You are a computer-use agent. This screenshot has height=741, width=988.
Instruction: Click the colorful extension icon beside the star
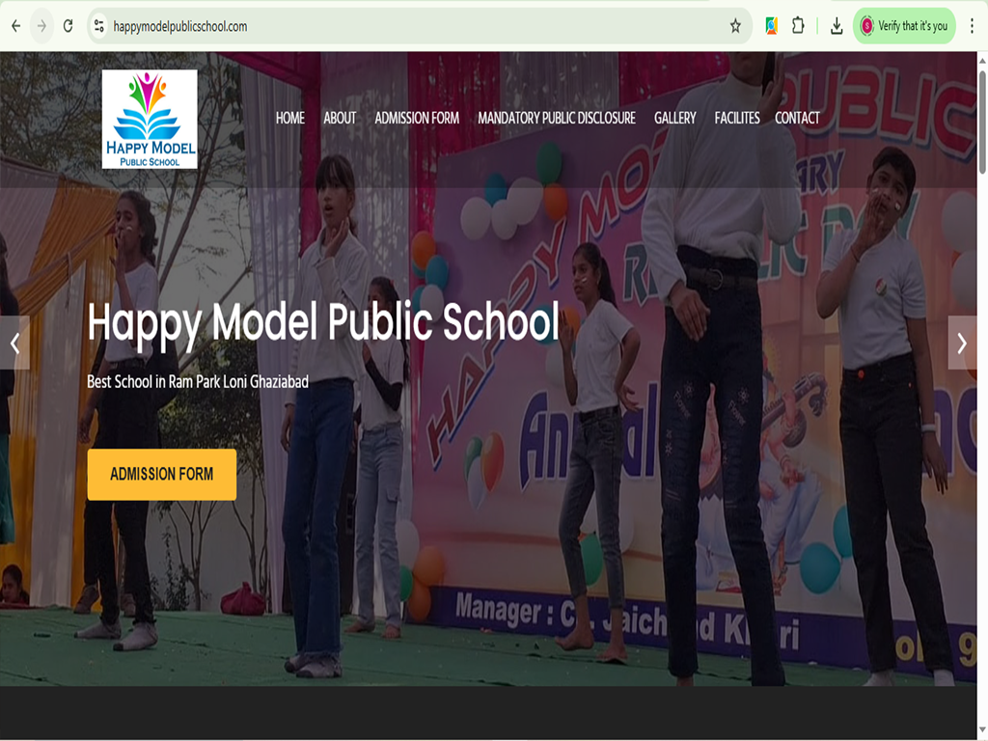(771, 26)
